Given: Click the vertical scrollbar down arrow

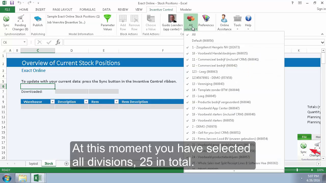Looking at the screenshot, I should [323, 158].
